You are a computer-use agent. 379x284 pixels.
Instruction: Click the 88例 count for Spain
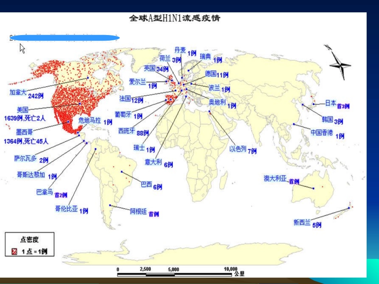coord(142,133)
